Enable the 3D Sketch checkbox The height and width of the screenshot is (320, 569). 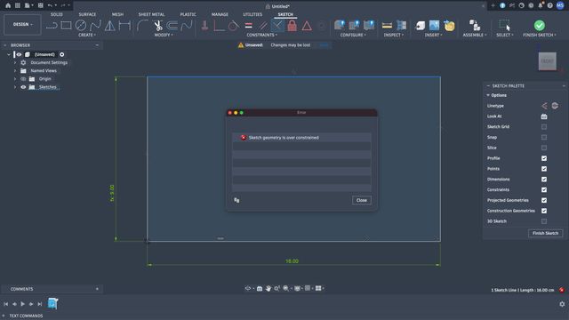point(543,221)
